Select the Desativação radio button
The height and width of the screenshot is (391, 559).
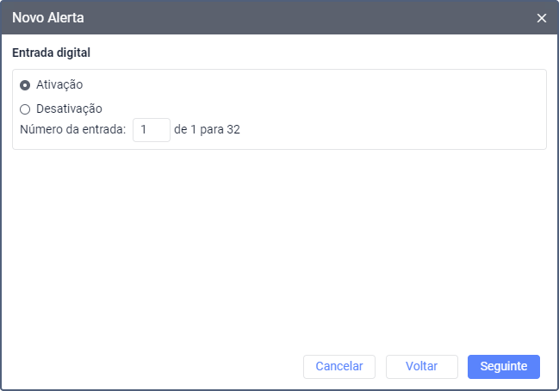pyautogui.click(x=25, y=109)
